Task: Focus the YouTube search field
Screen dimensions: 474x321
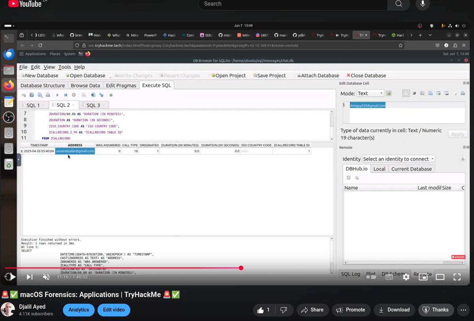Action: (x=292, y=4)
